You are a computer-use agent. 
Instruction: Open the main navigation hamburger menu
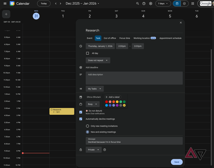[x=5, y=3]
